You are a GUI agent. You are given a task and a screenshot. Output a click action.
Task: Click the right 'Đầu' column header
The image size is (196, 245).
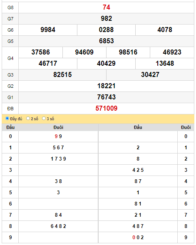pos(138,127)
